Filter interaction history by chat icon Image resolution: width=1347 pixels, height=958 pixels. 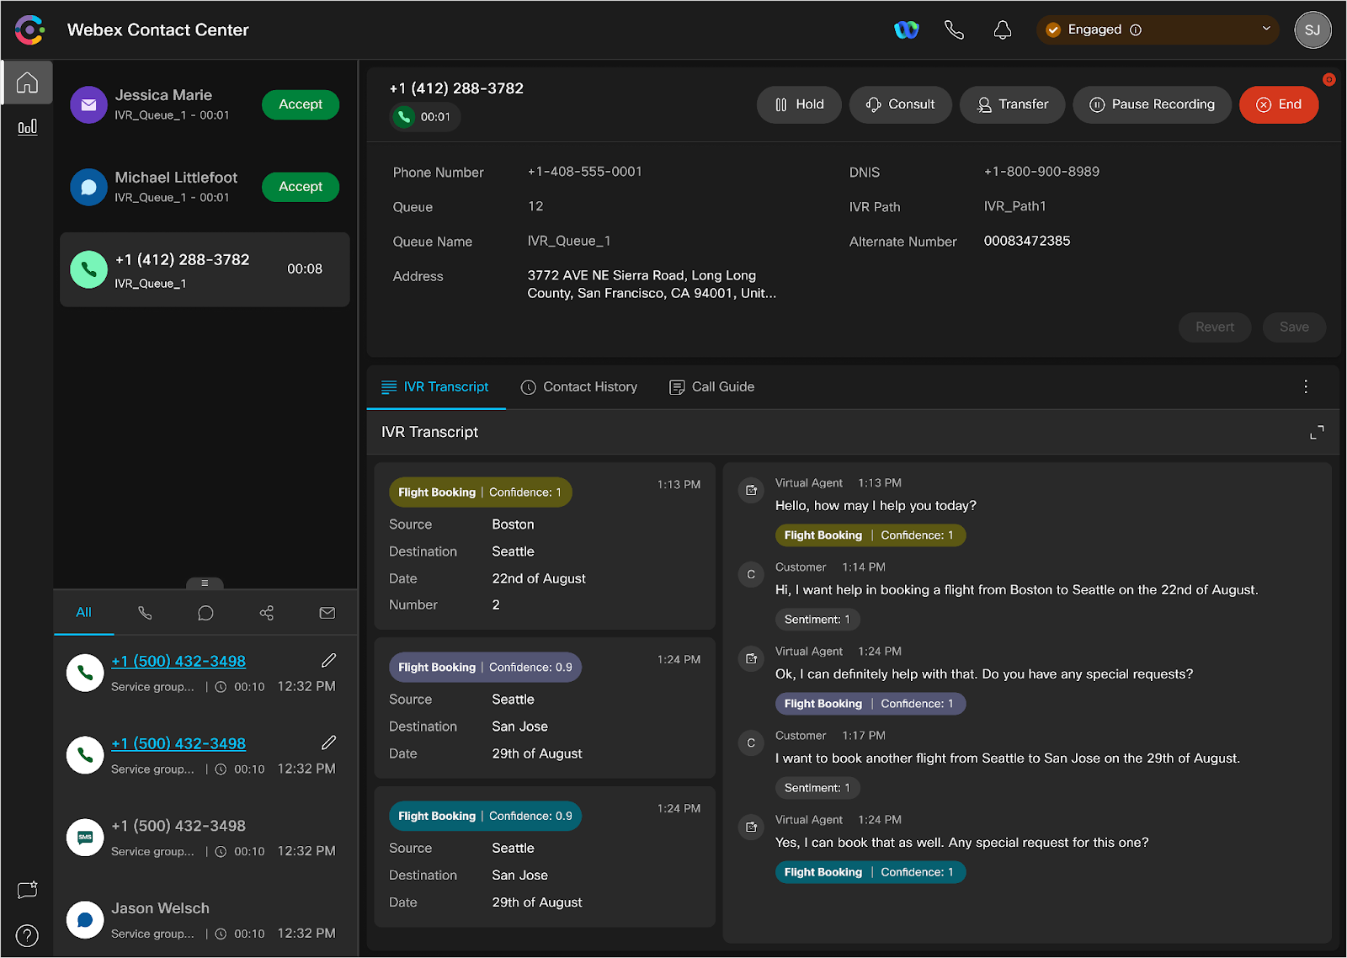click(x=205, y=613)
